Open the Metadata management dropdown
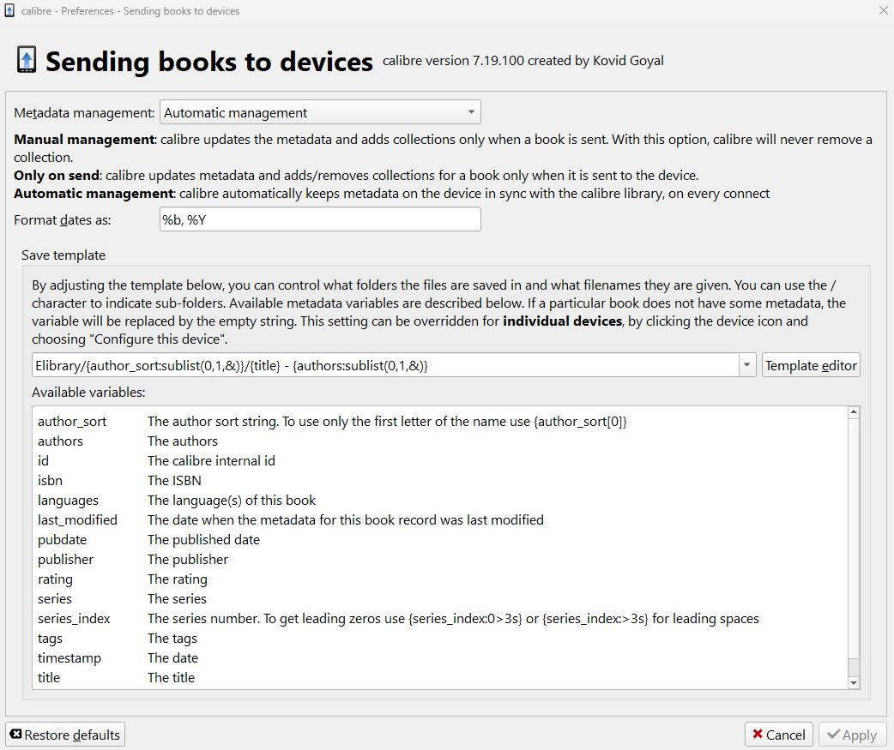This screenshot has height=750, width=894. point(320,112)
